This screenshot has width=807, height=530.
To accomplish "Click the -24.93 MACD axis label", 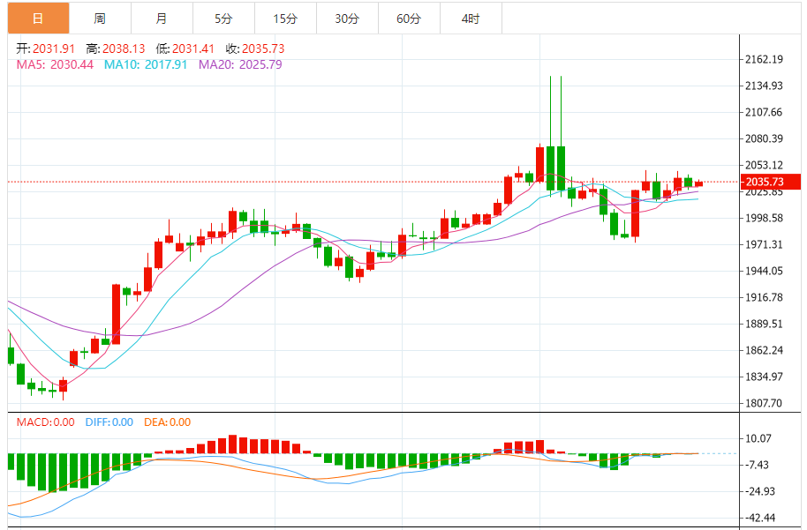I will tap(760, 491).
